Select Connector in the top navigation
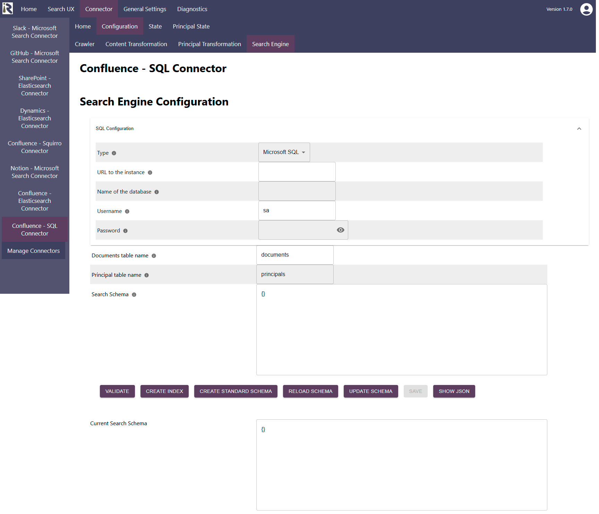 tap(99, 9)
